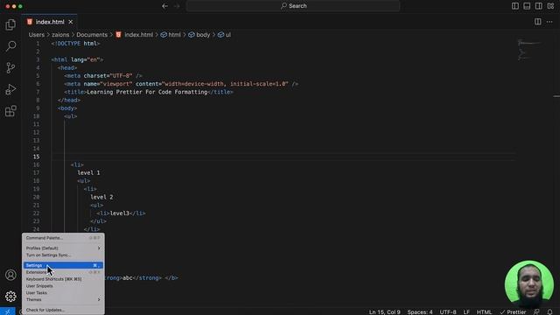Open Settings from the menu
The image size is (560, 315).
[x=63, y=265]
